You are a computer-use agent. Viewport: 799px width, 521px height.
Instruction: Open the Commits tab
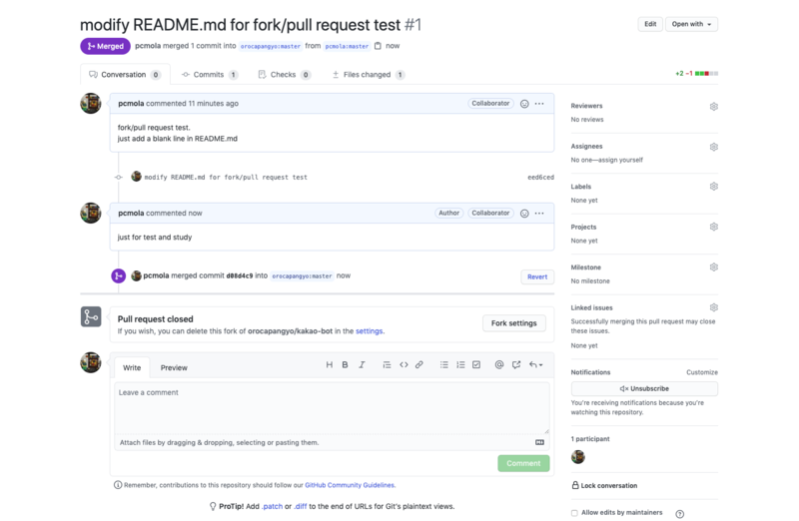tap(210, 74)
